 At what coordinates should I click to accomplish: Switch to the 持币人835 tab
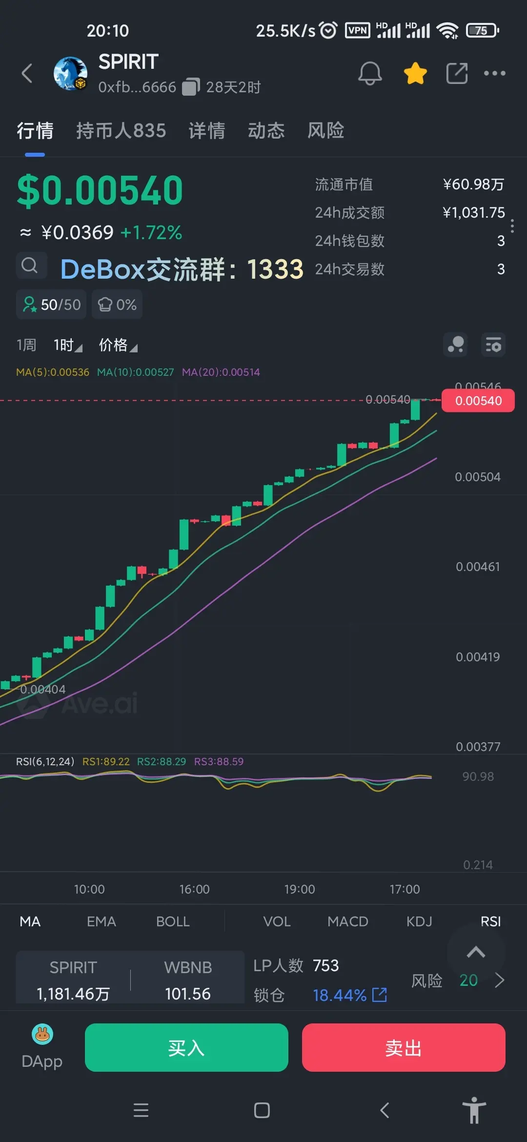tap(121, 131)
